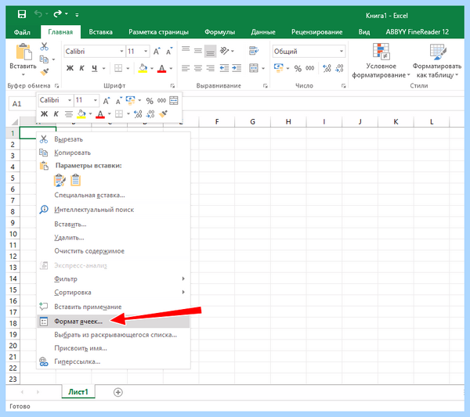Click paste keep source formatting option icon
470x417 pixels.
tap(60, 181)
